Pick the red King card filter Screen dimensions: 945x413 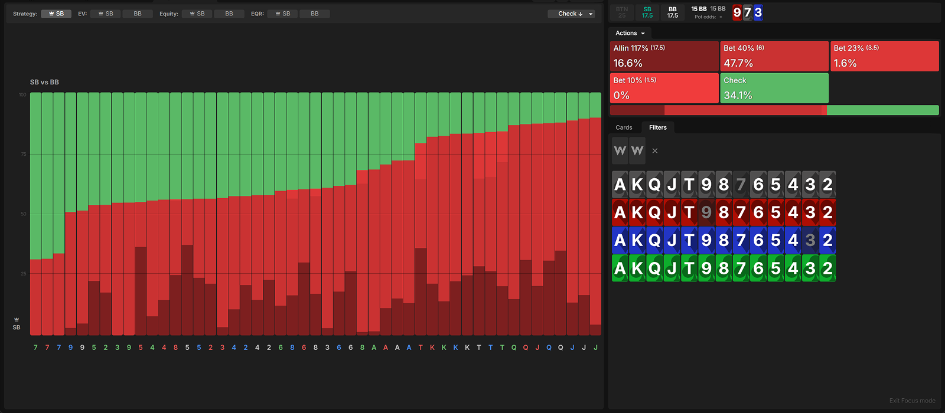pos(637,212)
